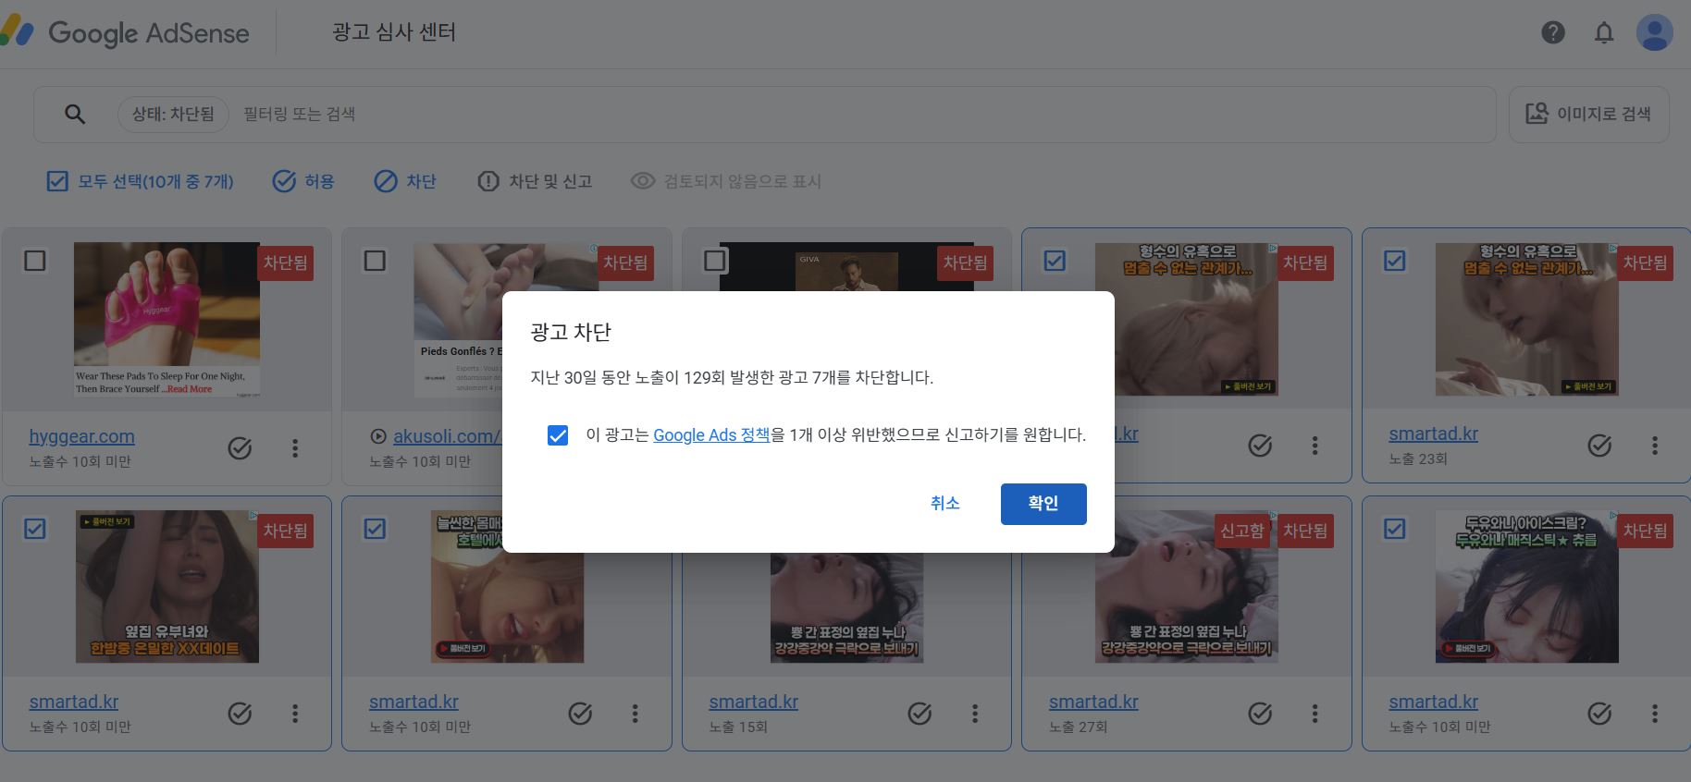The image size is (1691, 782).
Task: Click the 허용 action in the toolbar
Action: (x=303, y=181)
